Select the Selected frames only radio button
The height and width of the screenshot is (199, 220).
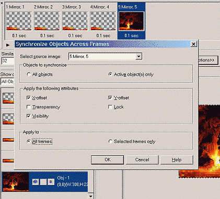[x=110, y=141]
